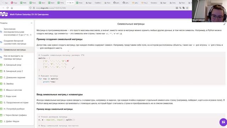Collapse the Разделы sidebar section
The height and width of the screenshot is (128, 227).
32,23
